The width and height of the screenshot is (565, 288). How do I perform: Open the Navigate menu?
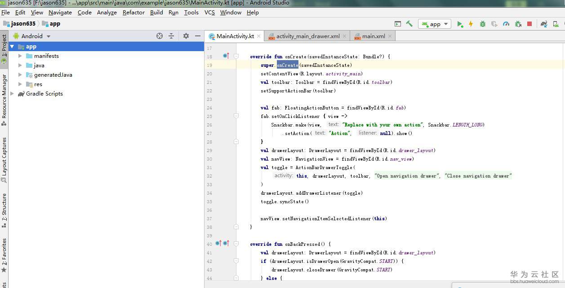pyautogui.click(x=60, y=13)
